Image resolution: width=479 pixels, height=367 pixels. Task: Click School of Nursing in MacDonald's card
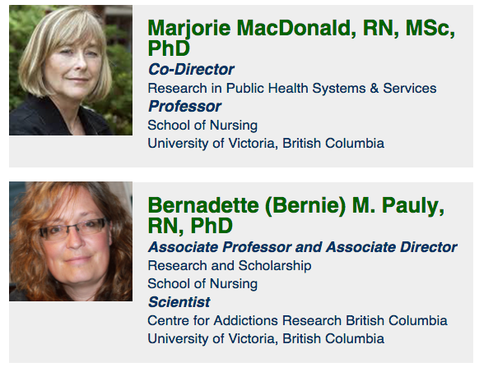tap(202, 126)
